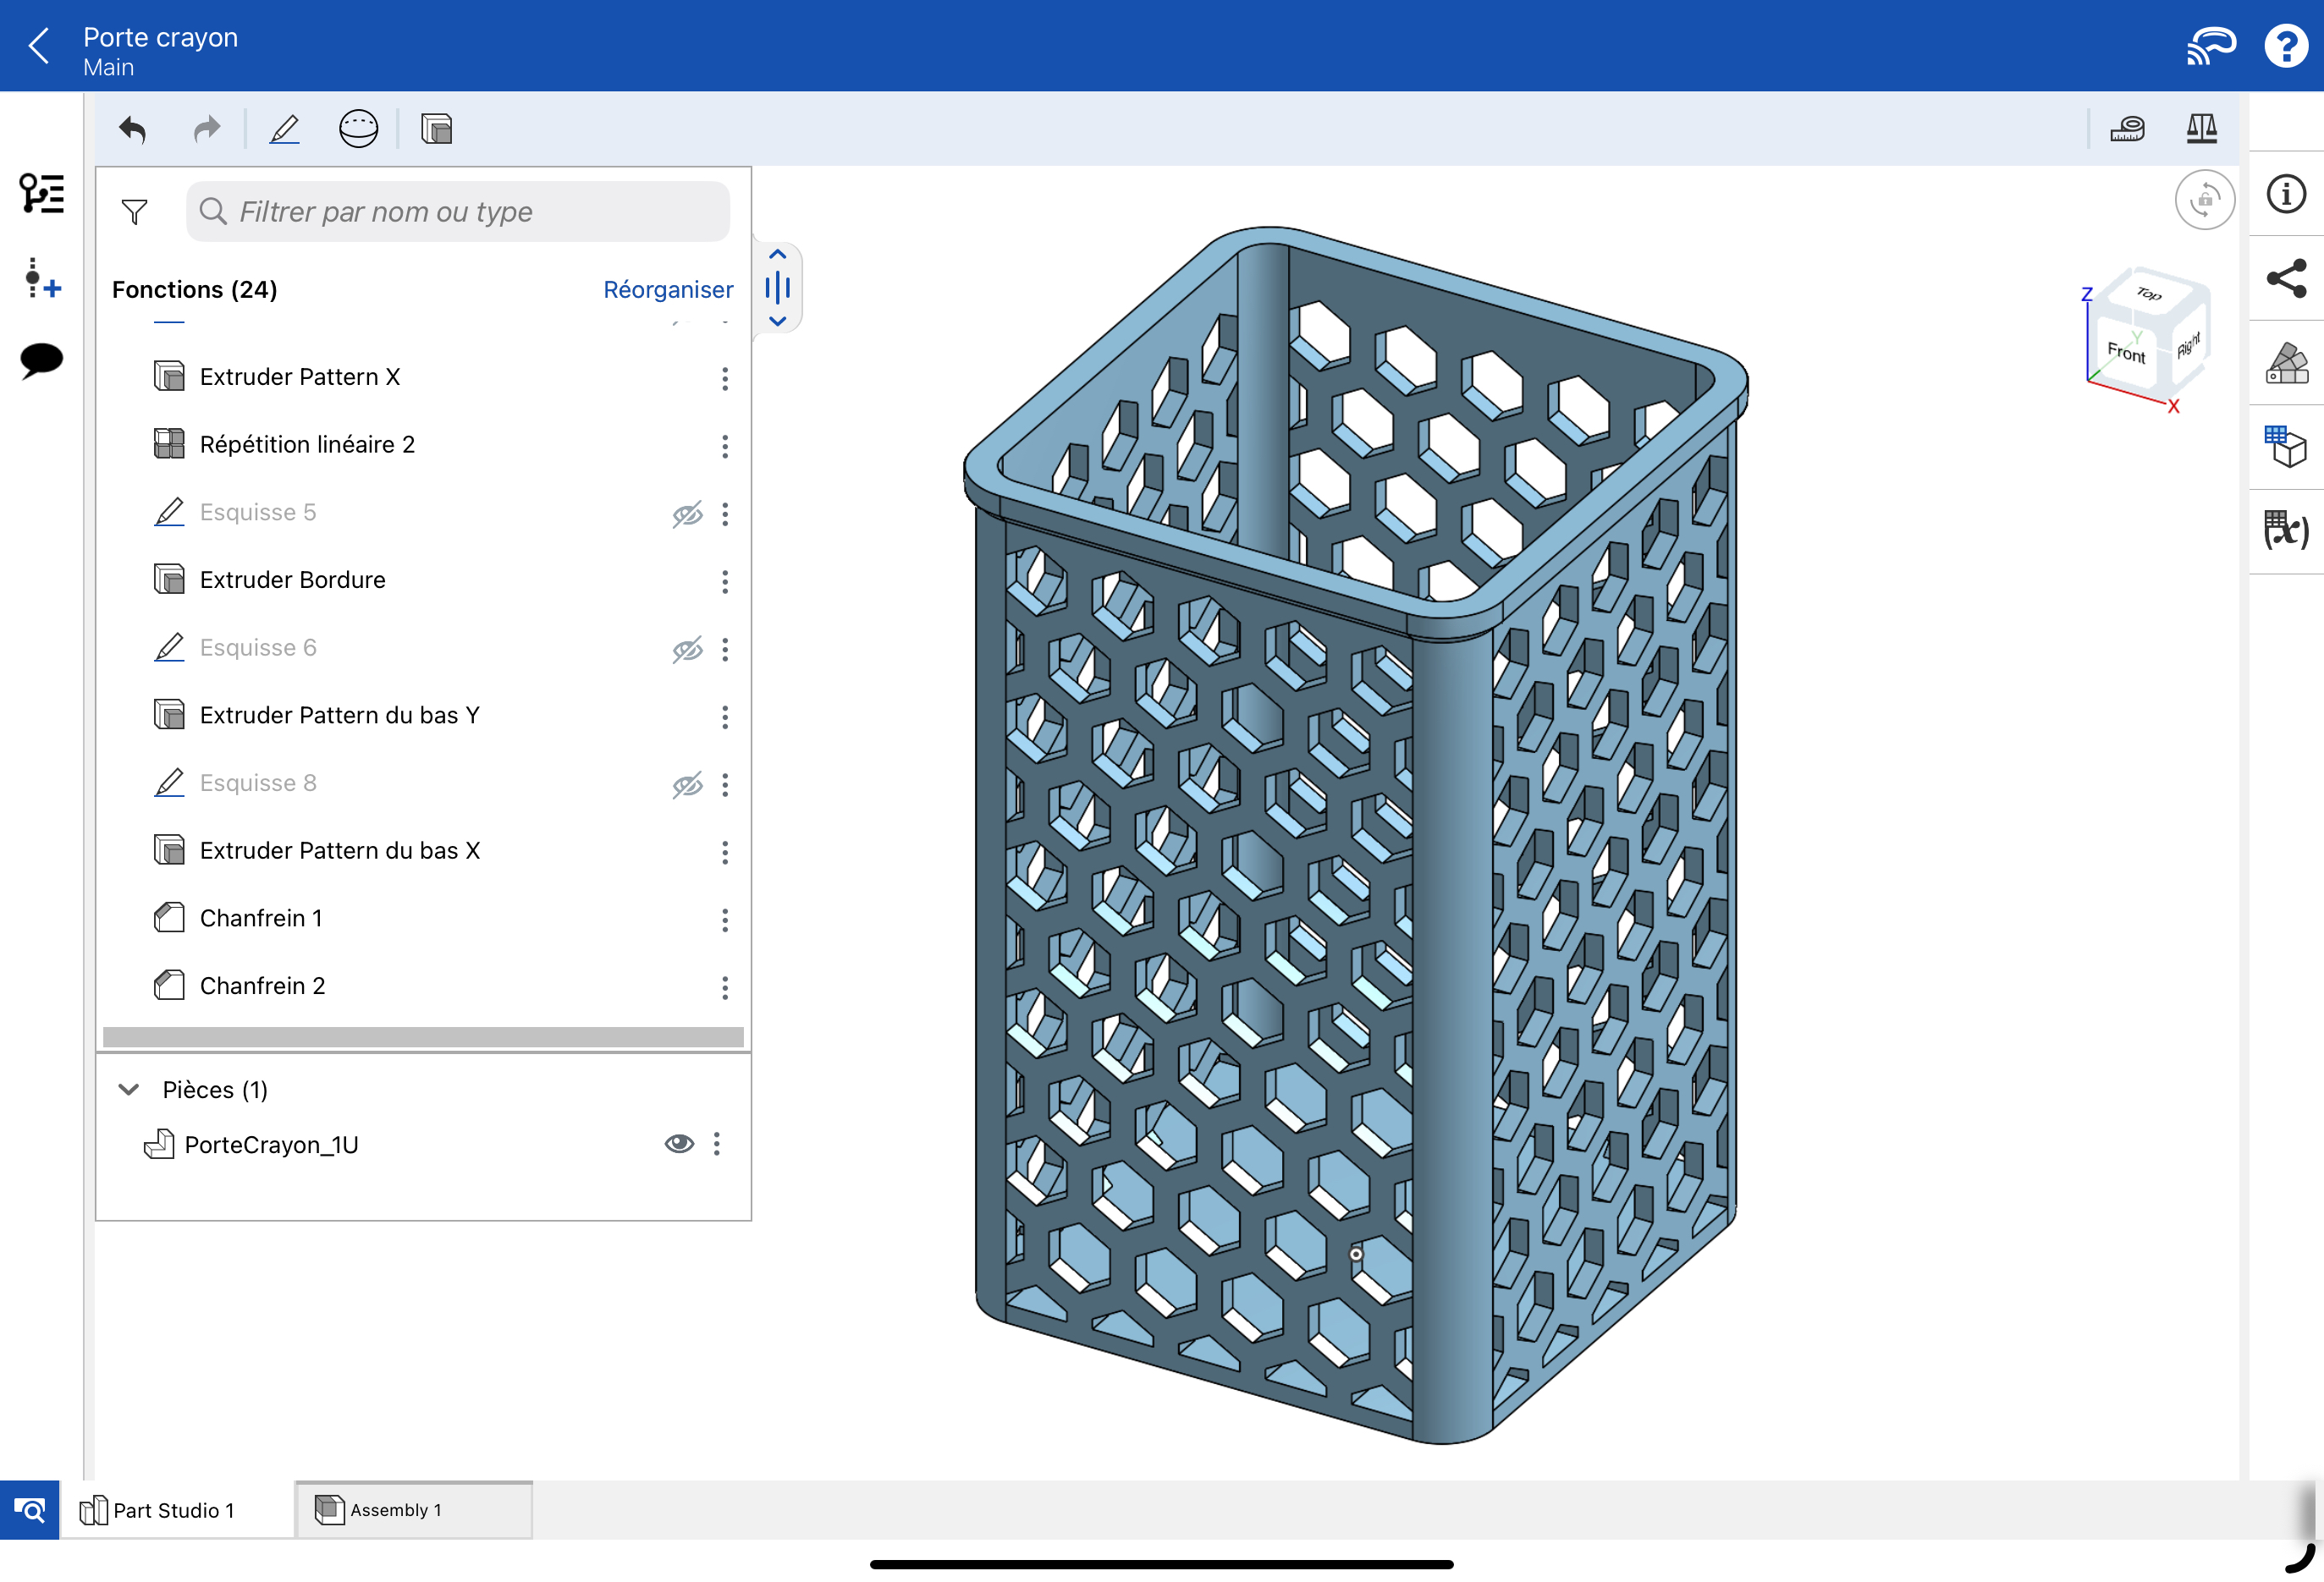Open the document info icon
This screenshot has height=1582, width=2324.
(x=2286, y=195)
